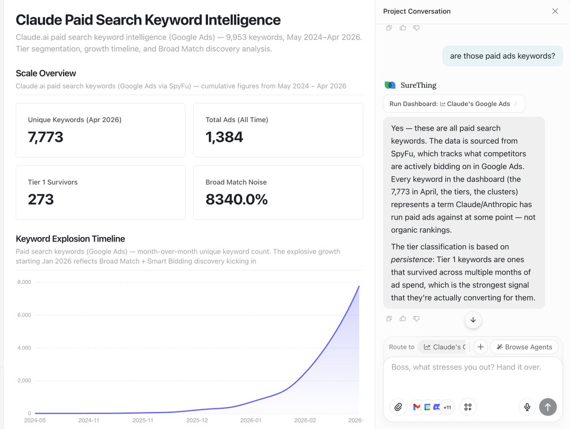Click the Broad Match Noise card
570x429 pixels.
(x=278, y=192)
